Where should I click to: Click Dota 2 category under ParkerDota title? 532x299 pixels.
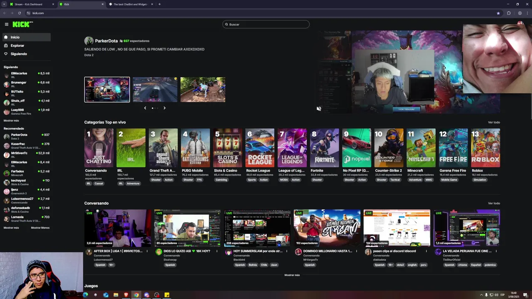[89, 55]
